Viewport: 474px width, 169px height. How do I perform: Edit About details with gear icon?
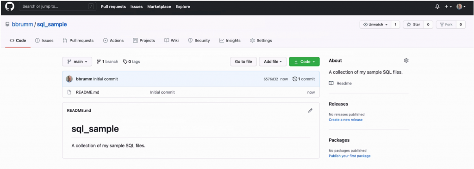click(406, 60)
